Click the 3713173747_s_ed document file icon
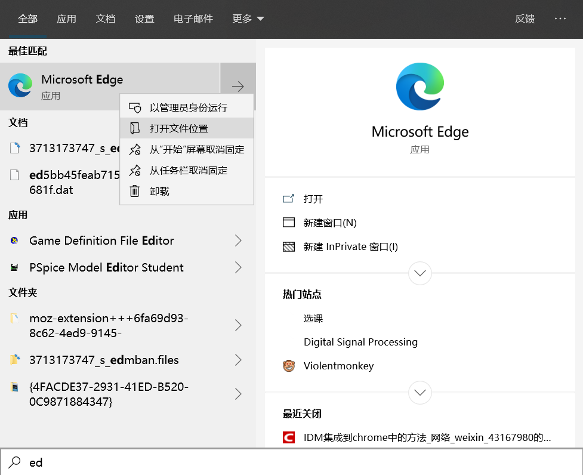 [x=15, y=148]
